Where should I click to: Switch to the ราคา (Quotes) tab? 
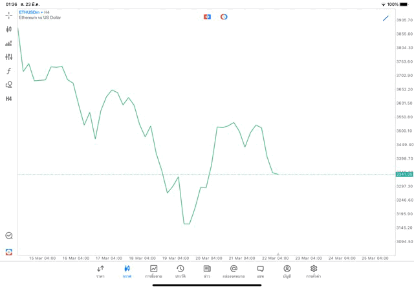pos(100,272)
